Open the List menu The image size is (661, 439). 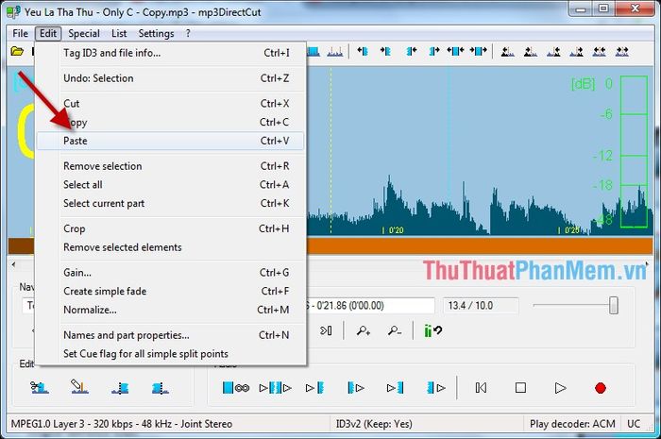[119, 33]
